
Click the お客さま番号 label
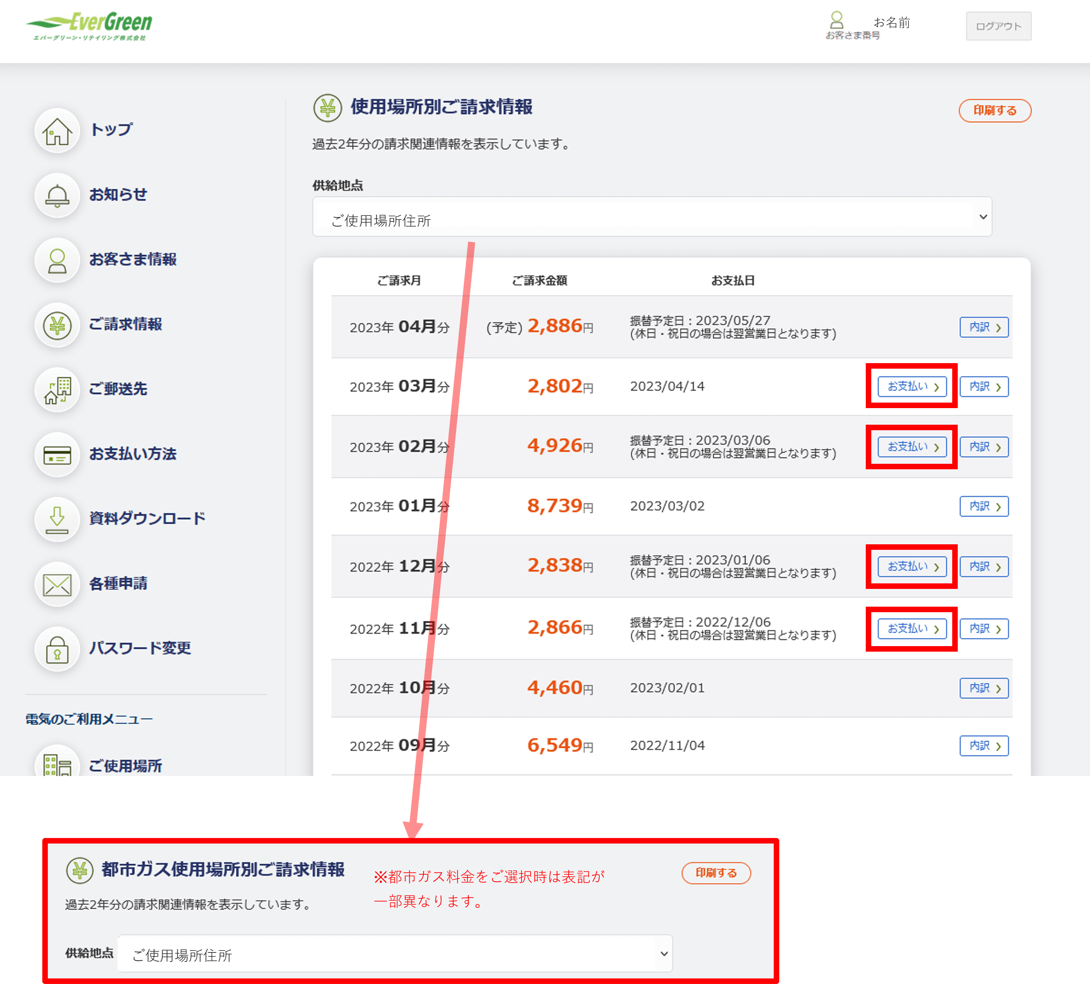[x=852, y=36]
